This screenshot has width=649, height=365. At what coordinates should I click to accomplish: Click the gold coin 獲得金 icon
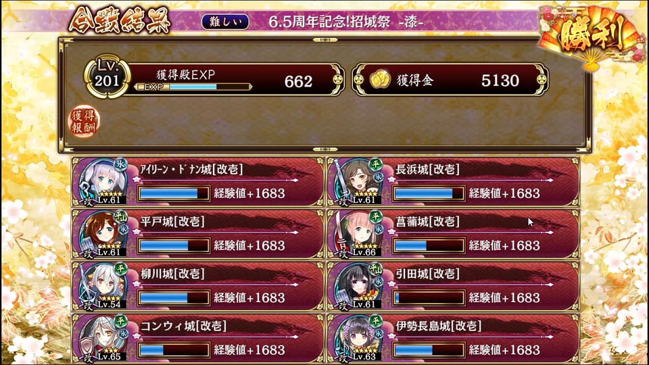pyautogui.click(x=380, y=80)
